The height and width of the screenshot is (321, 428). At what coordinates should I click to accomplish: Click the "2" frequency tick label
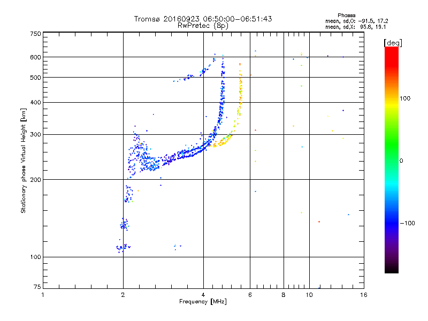tap(123, 295)
